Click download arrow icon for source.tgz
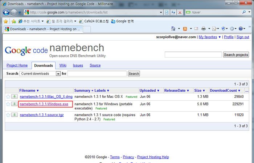 point(15,115)
